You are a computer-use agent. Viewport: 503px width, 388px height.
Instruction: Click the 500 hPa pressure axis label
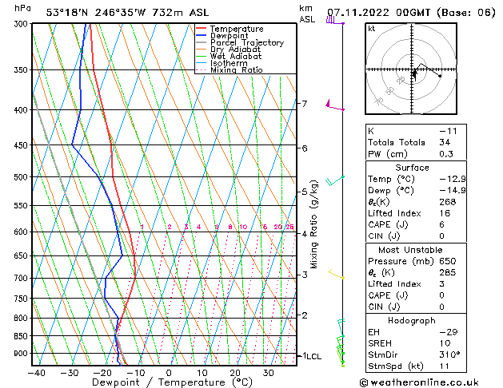(21, 177)
